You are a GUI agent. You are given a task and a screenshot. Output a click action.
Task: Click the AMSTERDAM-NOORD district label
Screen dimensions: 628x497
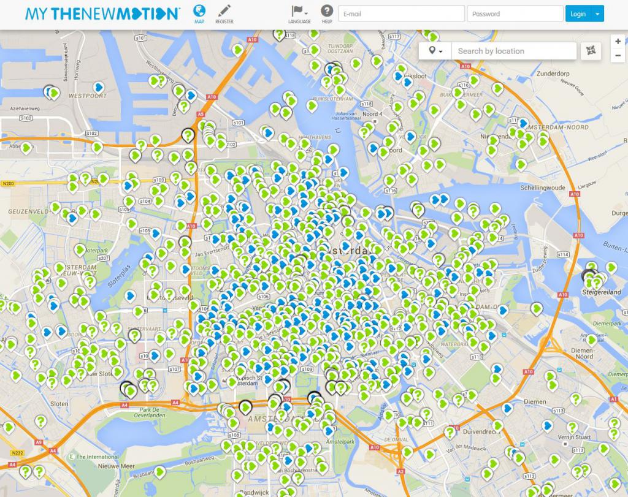[557, 127]
